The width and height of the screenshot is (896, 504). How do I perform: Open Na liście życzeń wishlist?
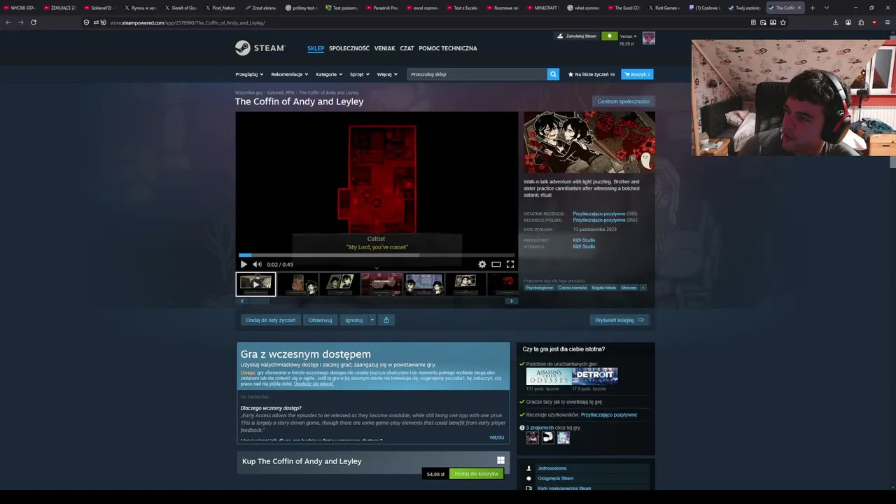point(591,74)
